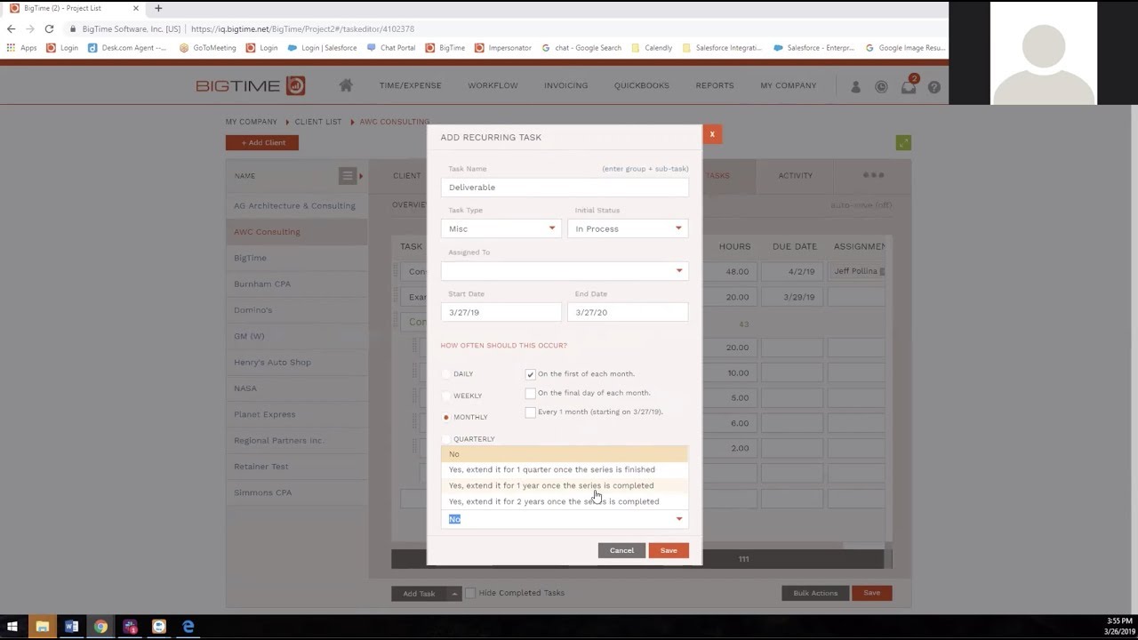
Task: Click the browser back arrow
Action: point(11,28)
